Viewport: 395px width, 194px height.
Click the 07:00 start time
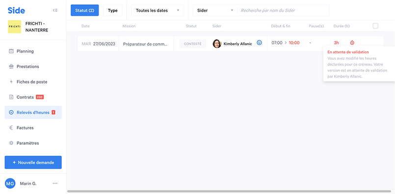(277, 43)
